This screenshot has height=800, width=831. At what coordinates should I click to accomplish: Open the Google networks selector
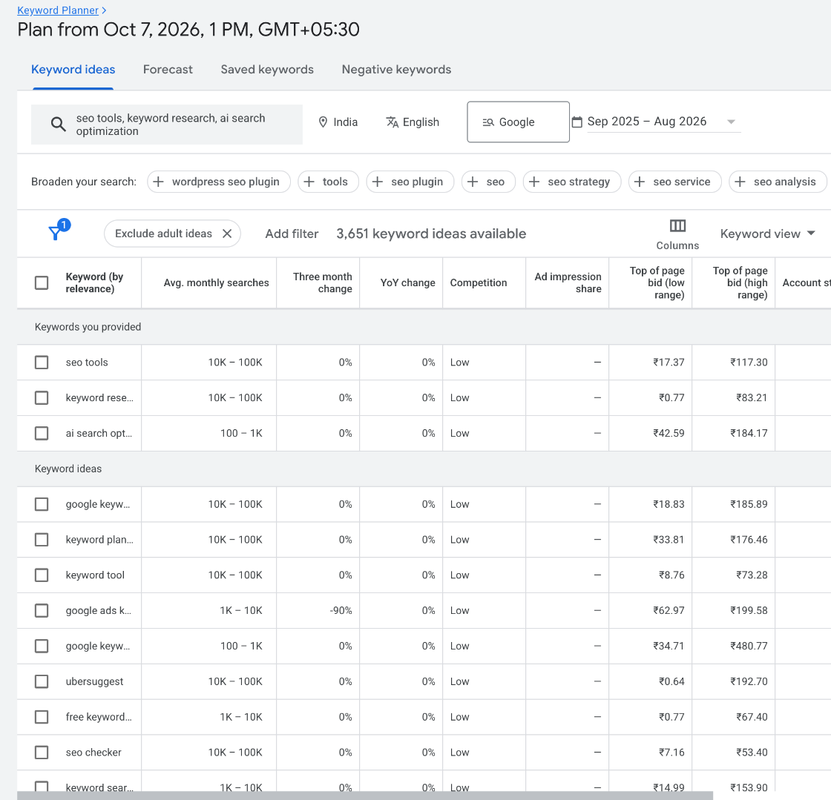[518, 122]
